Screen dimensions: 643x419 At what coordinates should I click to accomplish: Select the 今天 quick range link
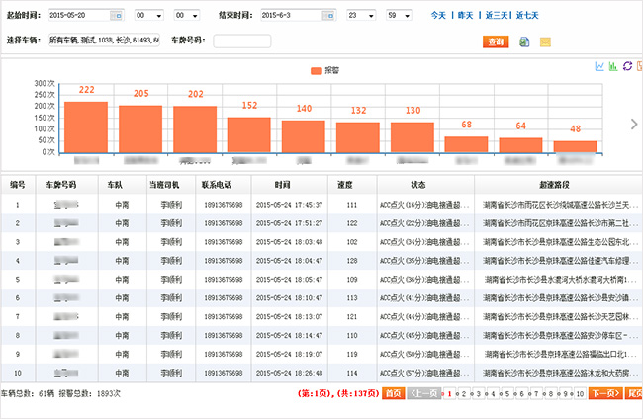click(438, 16)
